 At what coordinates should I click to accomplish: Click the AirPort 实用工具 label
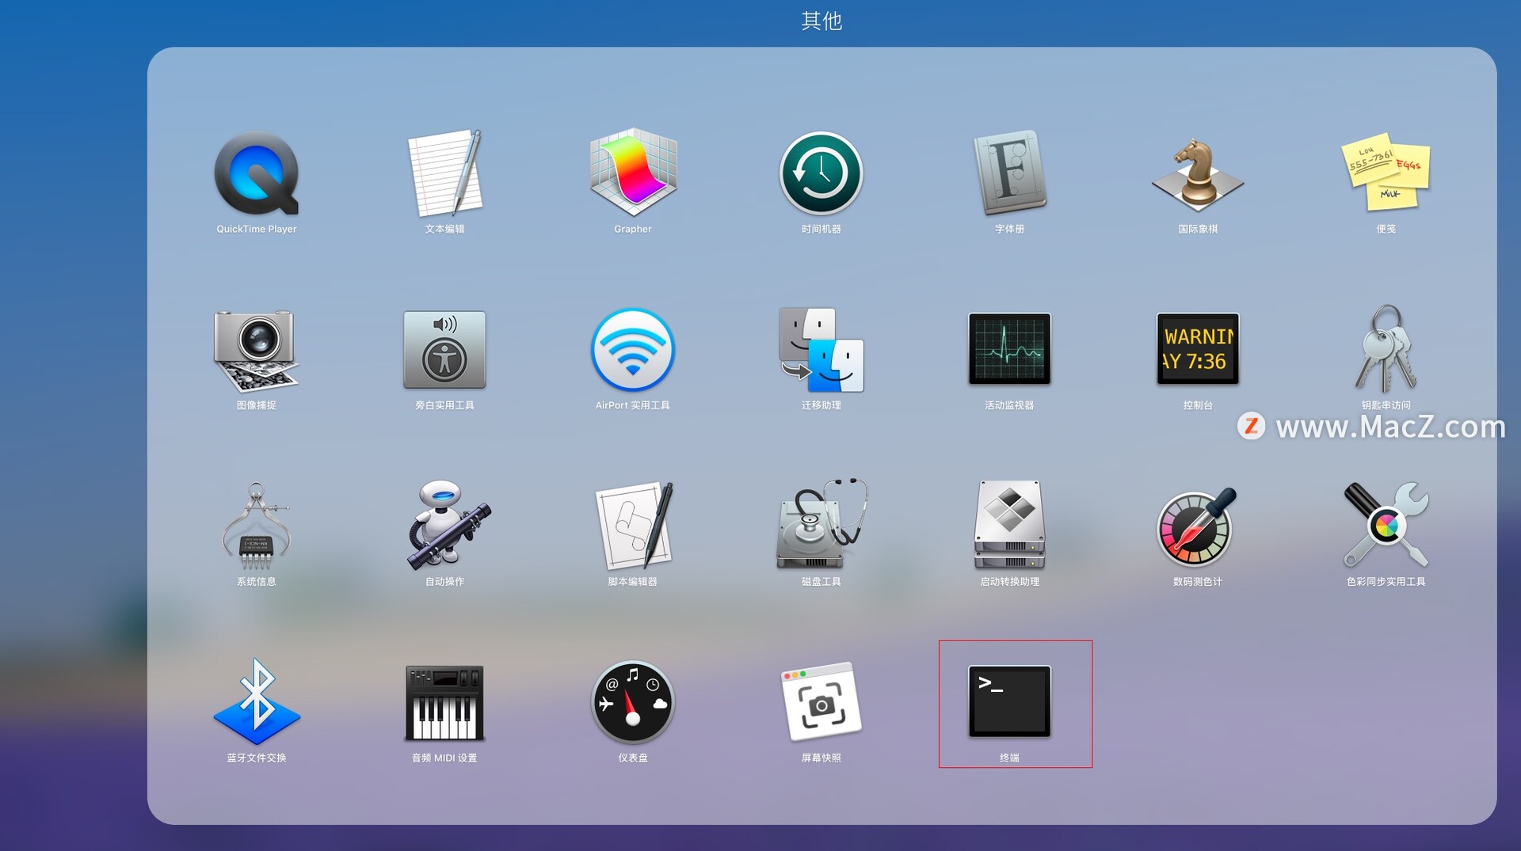click(x=633, y=405)
